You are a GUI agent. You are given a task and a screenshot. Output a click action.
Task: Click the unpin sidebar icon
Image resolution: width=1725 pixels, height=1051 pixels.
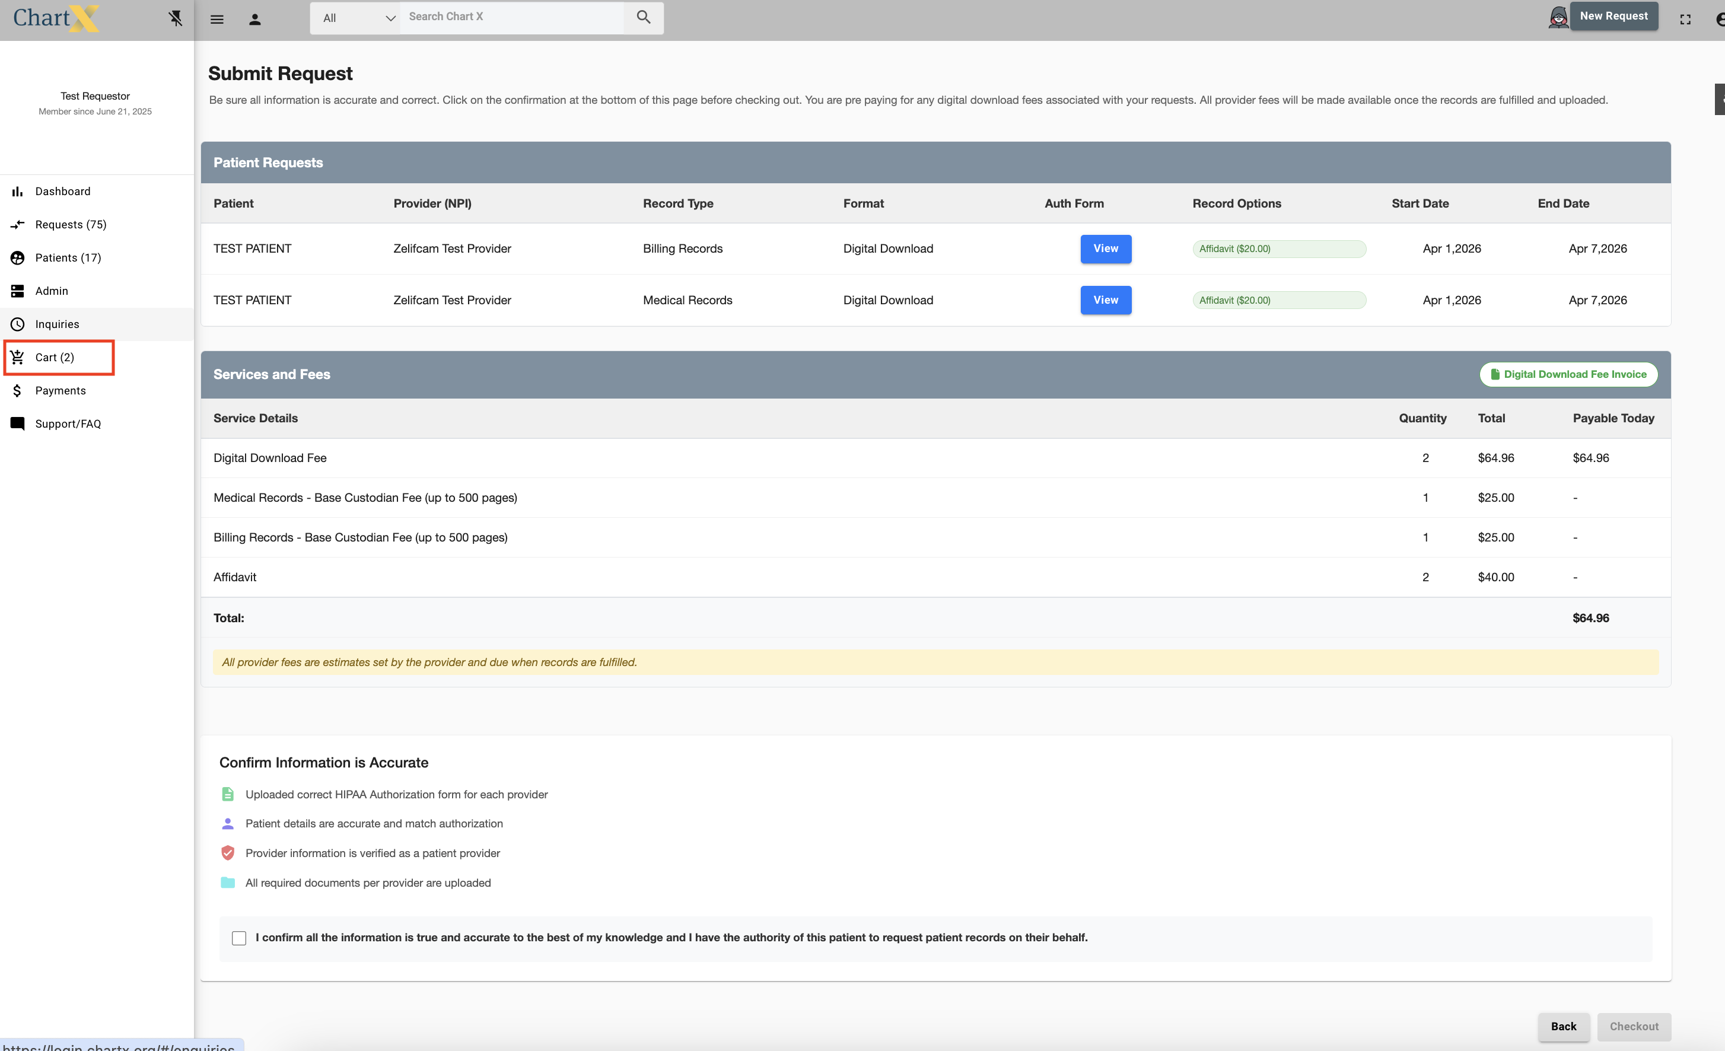tap(176, 18)
